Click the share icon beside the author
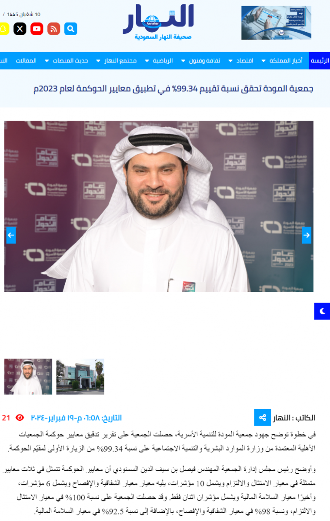 [x=263, y=418]
